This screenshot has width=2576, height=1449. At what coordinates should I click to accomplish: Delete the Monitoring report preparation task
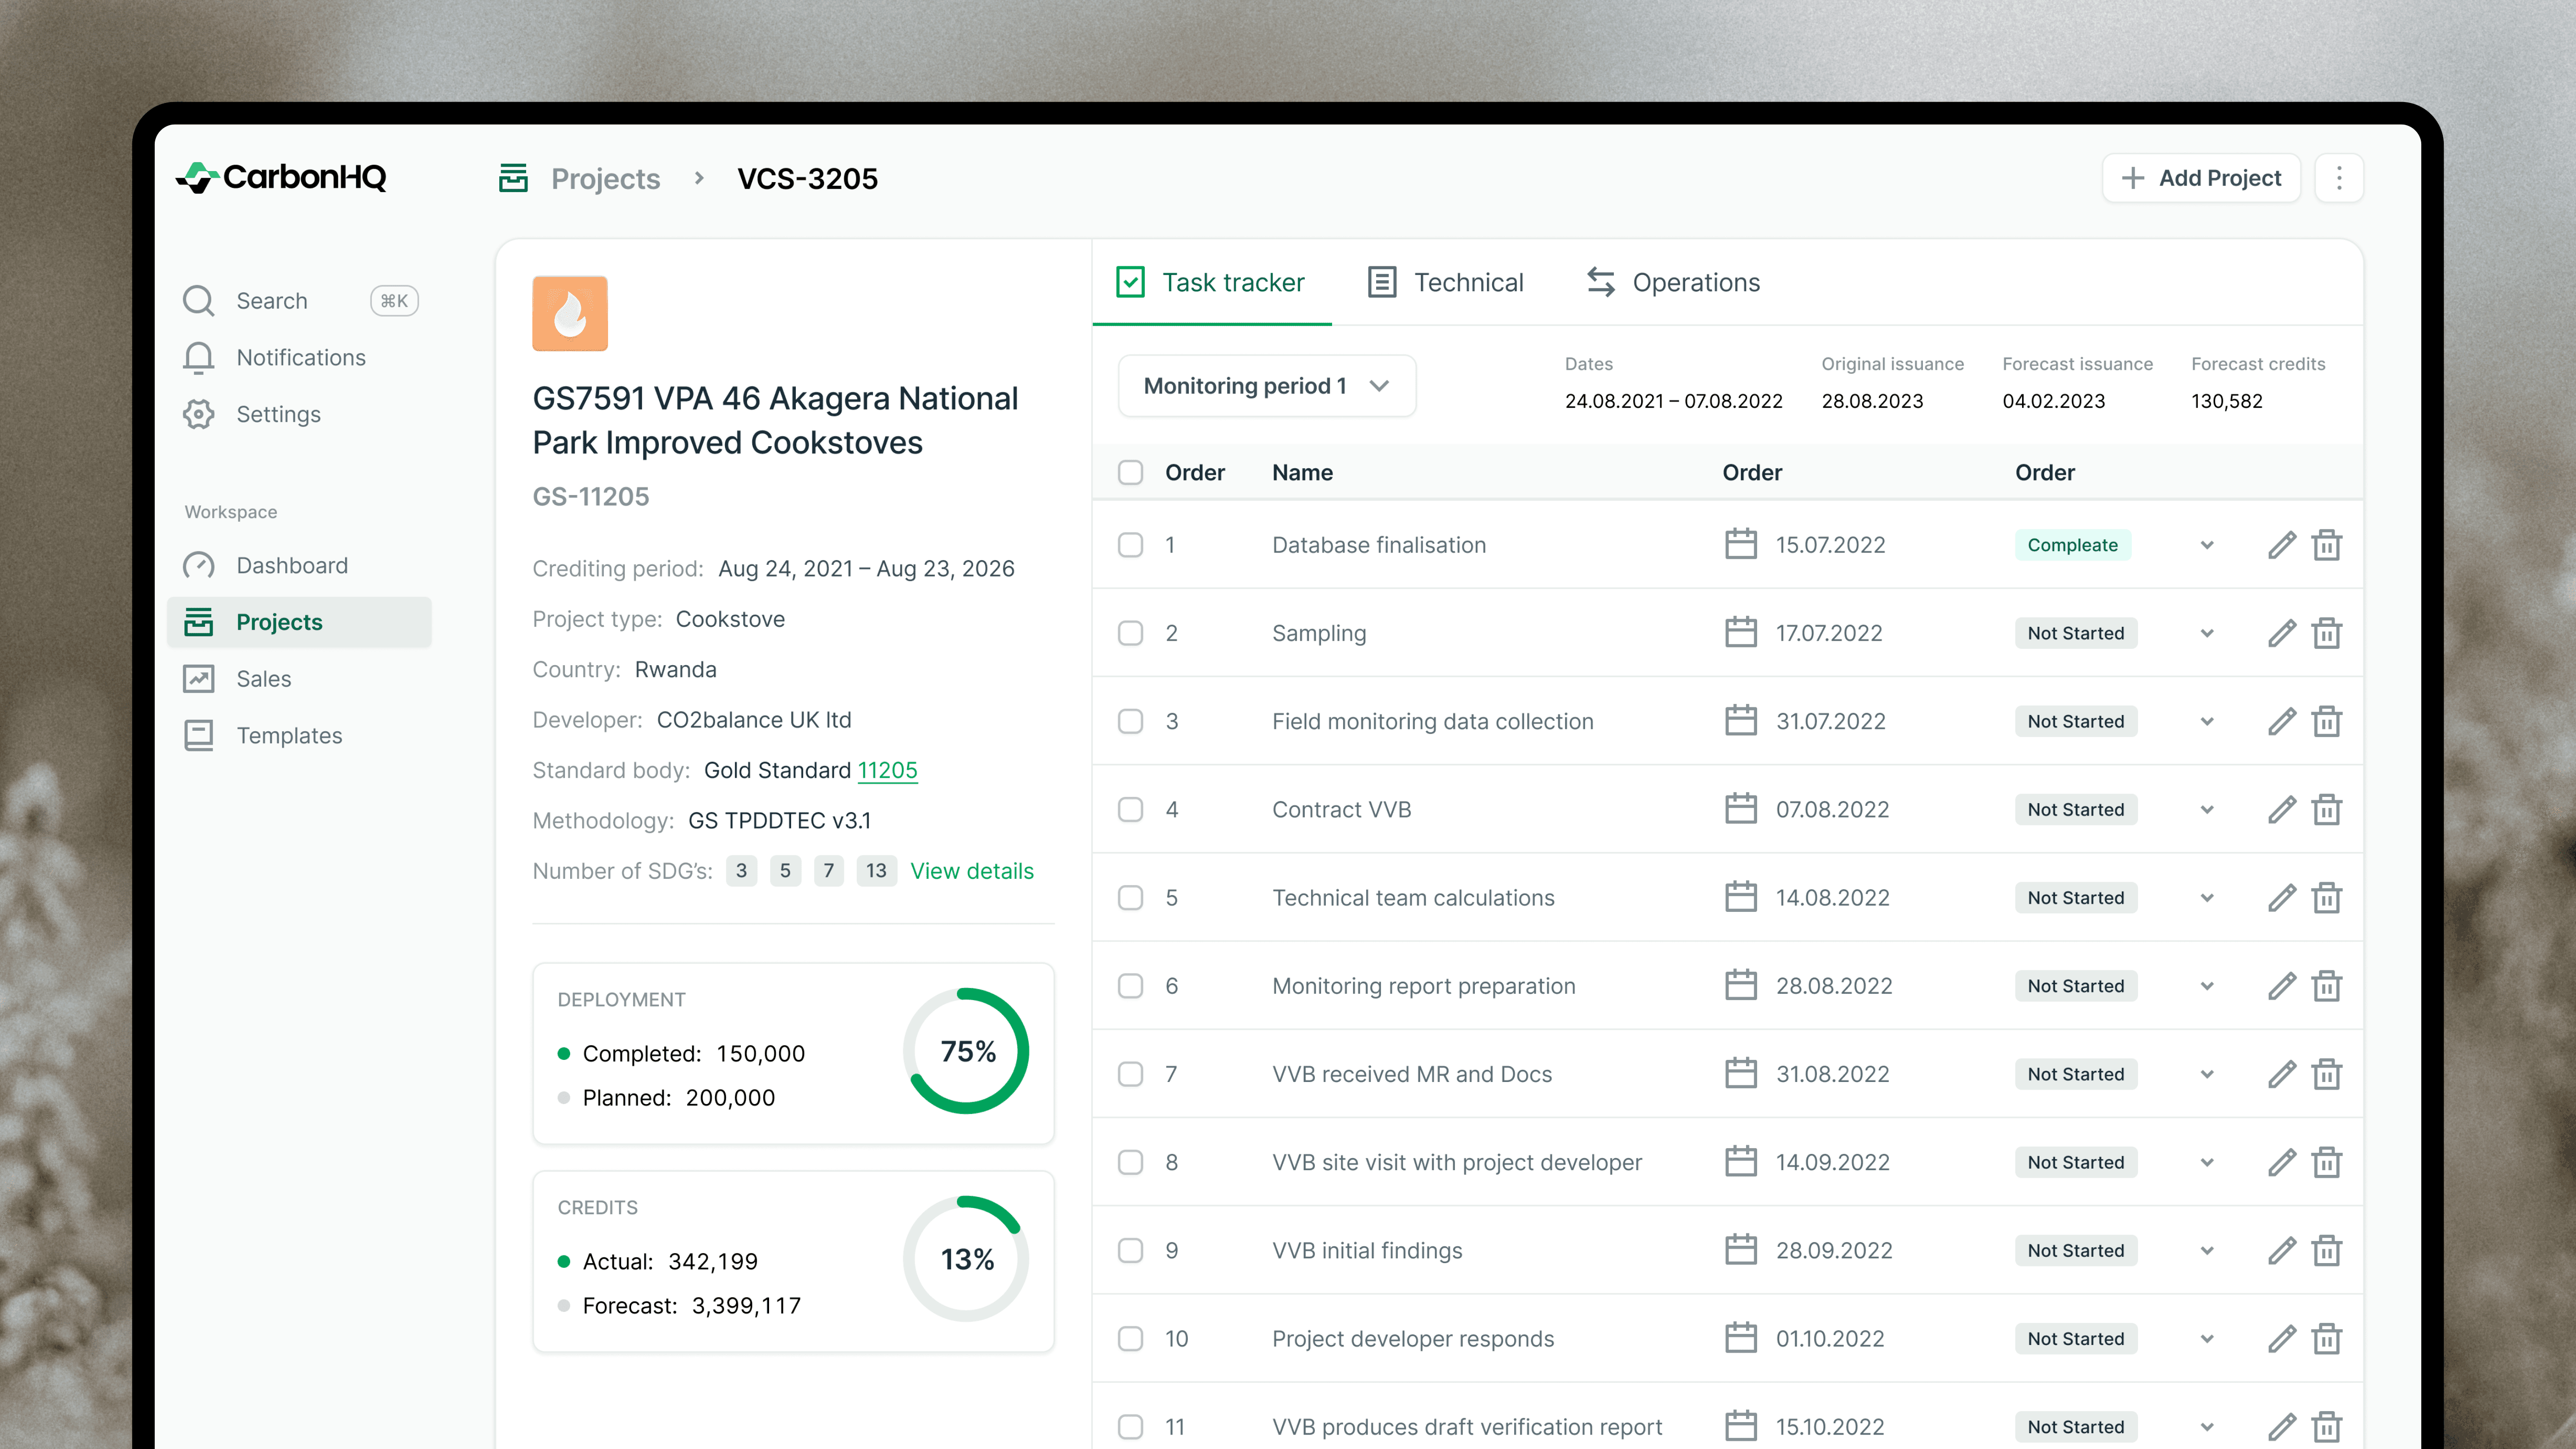pyautogui.click(x=2327, y=986)
